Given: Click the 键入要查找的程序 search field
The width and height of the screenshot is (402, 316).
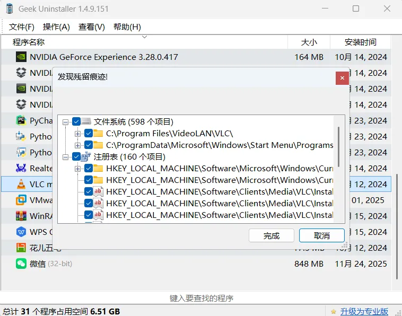Looking at the screenshot, I should (201, 298).
